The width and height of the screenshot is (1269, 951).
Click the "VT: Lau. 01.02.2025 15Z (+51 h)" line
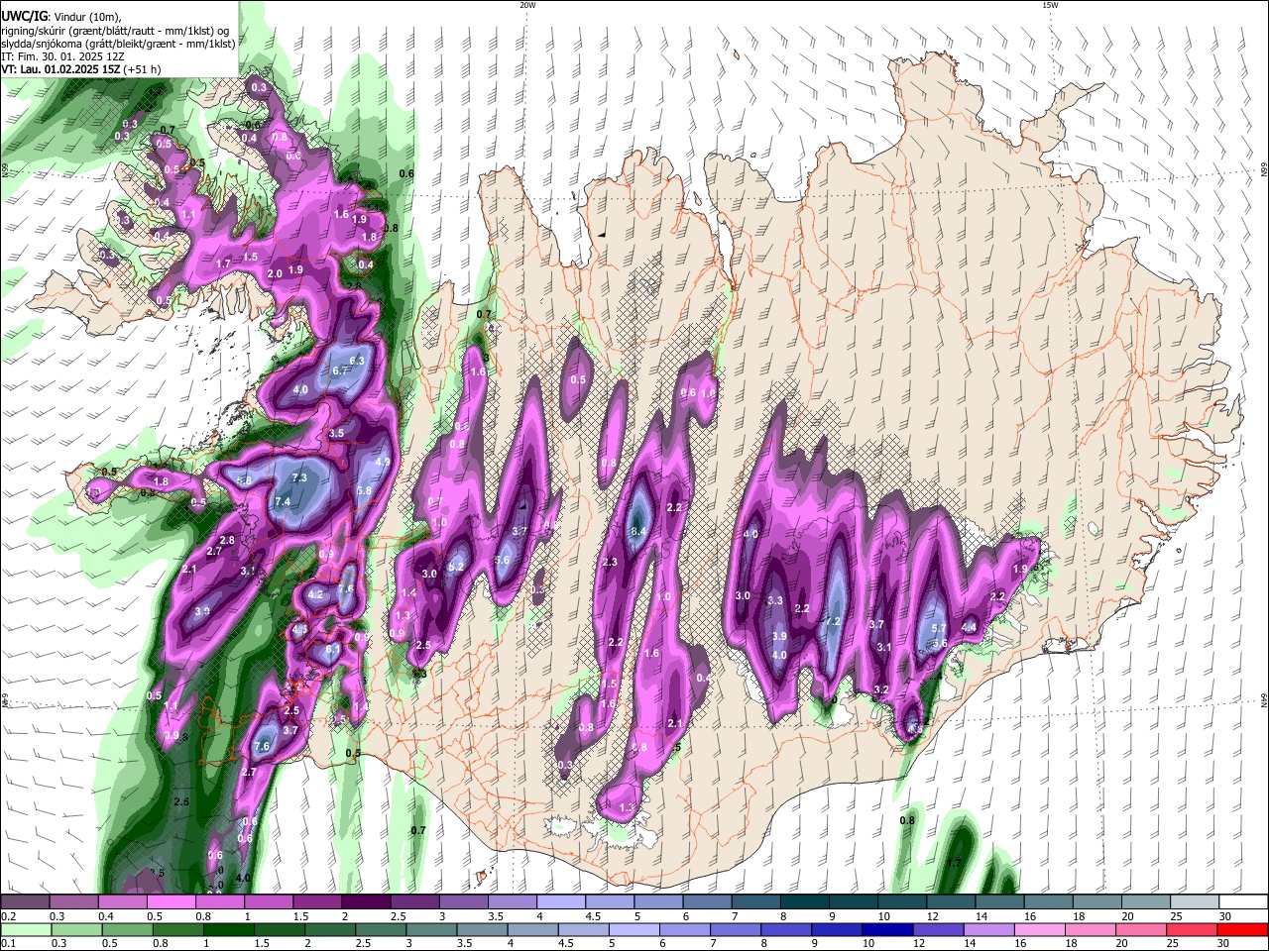81,70
